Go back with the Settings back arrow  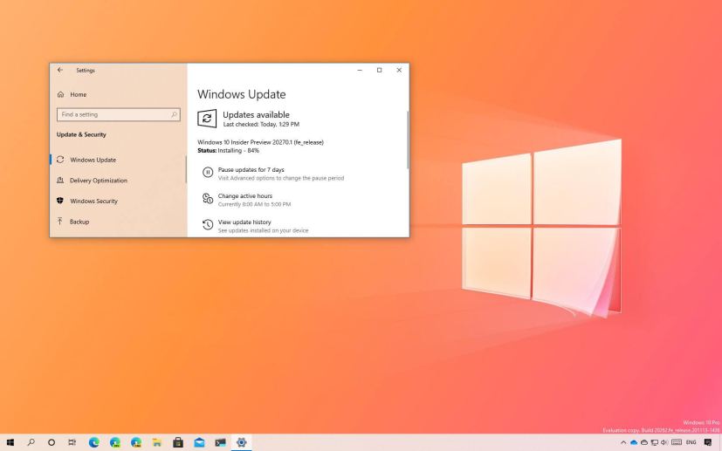pos(60,70)
